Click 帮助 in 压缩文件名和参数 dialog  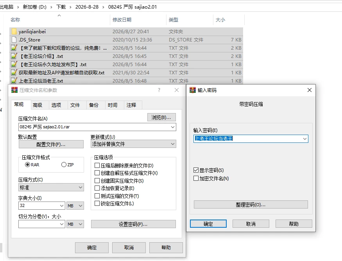click(166, 247)
